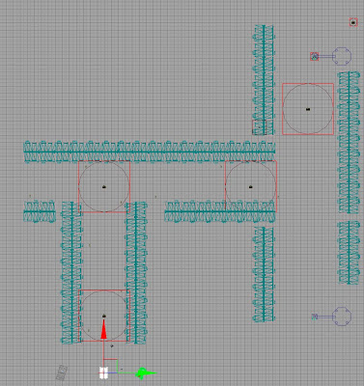Select the vertical teal fence below the right-middle circle
Screen dimensions: 364x386
264,274
